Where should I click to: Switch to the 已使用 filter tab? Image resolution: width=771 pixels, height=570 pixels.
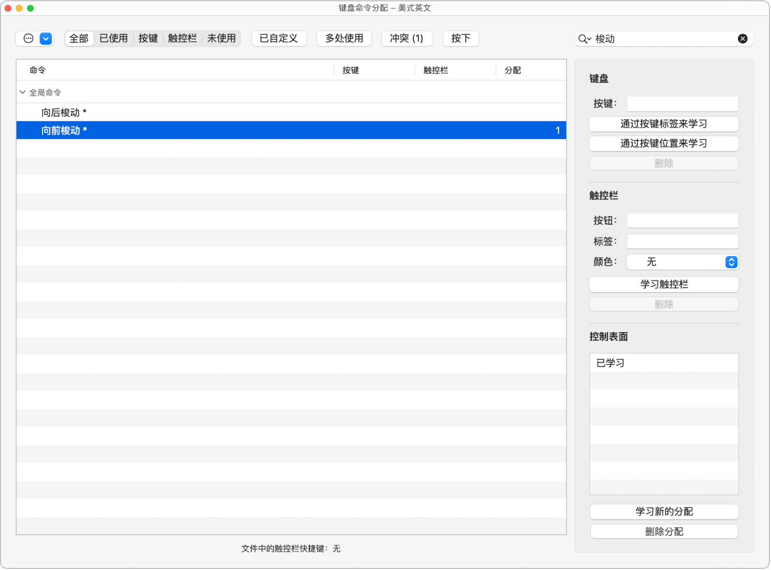tap(113, 38)
